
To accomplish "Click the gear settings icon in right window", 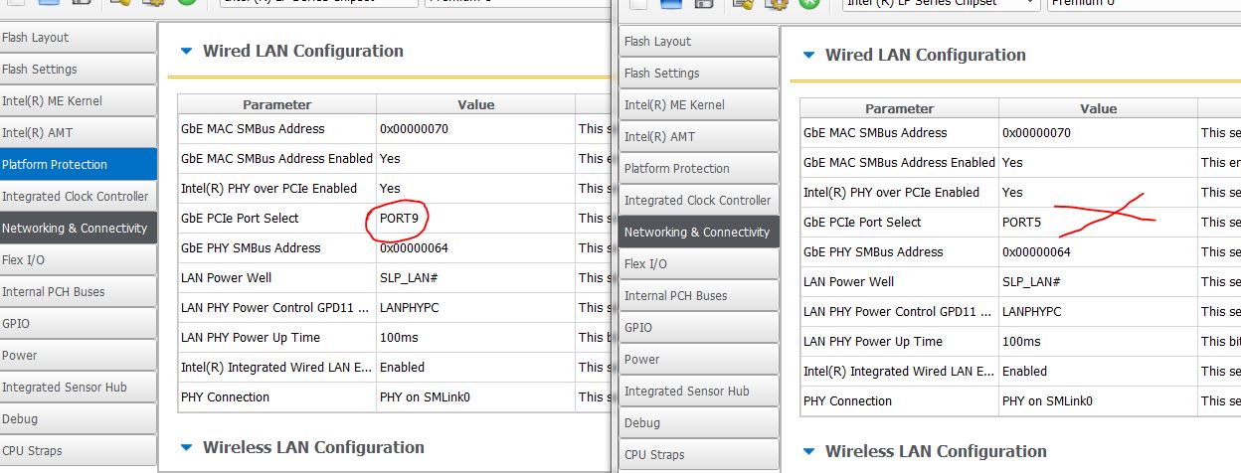I will click(x=776, y=4).
